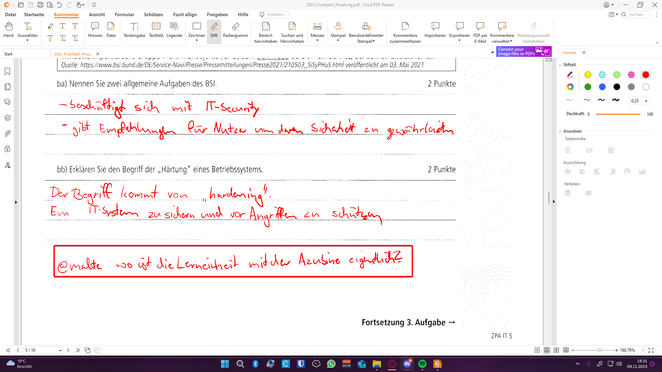The width and height of the screenshot is (662, 372).
Task: Click the Stempel stamp tool icon
Action: (338, 27)
